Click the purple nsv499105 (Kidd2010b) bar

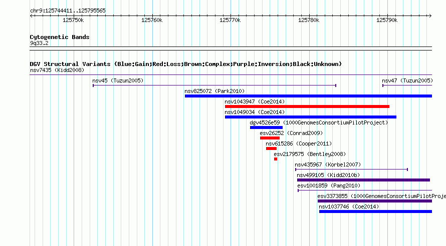click(363, 180)
